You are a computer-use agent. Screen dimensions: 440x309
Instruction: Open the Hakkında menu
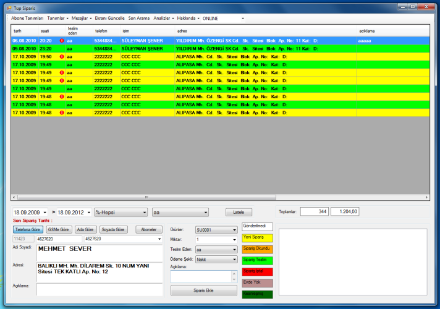coord(188,19)
